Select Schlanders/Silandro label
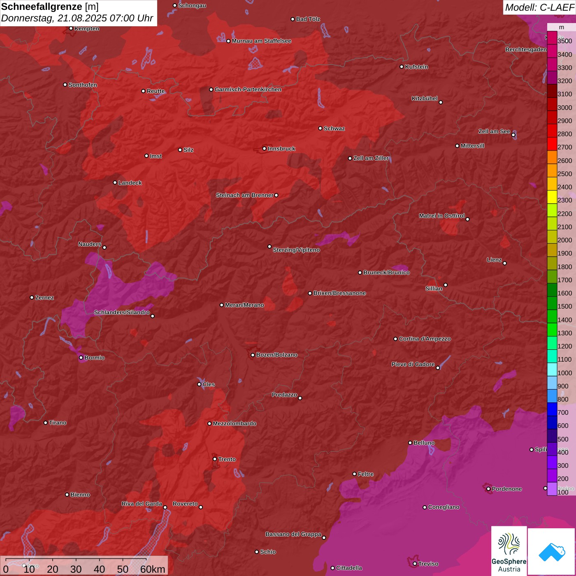The height and width of the screenshot is (576, 576). (x=122, y=313)
